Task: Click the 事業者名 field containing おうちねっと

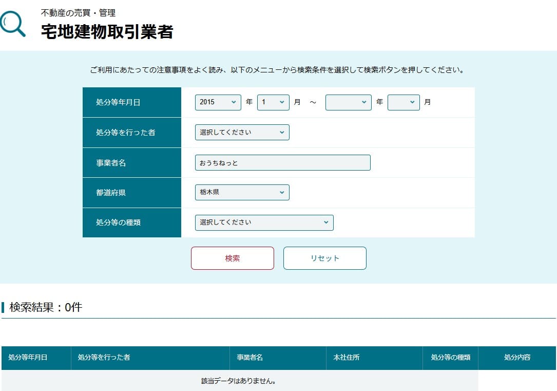Action: pyautogui.click(x=282, y=162)
